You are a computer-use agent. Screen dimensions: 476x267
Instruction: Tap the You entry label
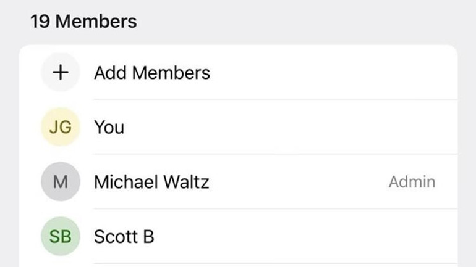[109, 127]
